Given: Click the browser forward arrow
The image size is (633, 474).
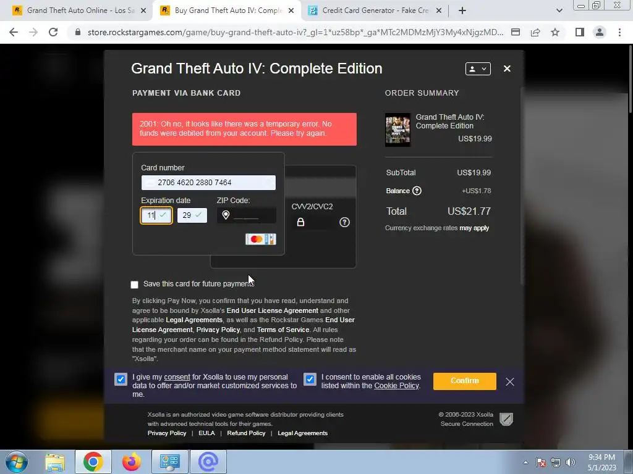Looking at the screenshot, I should (33, 32).
